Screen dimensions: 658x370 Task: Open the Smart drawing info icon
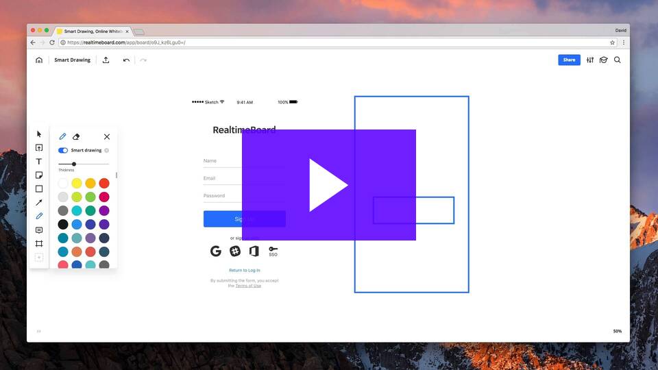[x=107, y=150]
